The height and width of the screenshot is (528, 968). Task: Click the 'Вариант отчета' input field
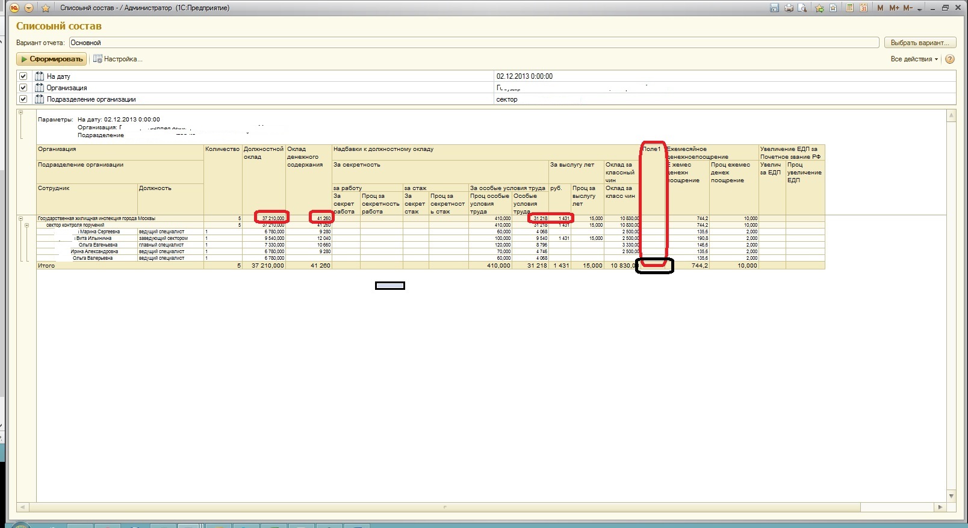pyautogui.click(x=473, y=43)
